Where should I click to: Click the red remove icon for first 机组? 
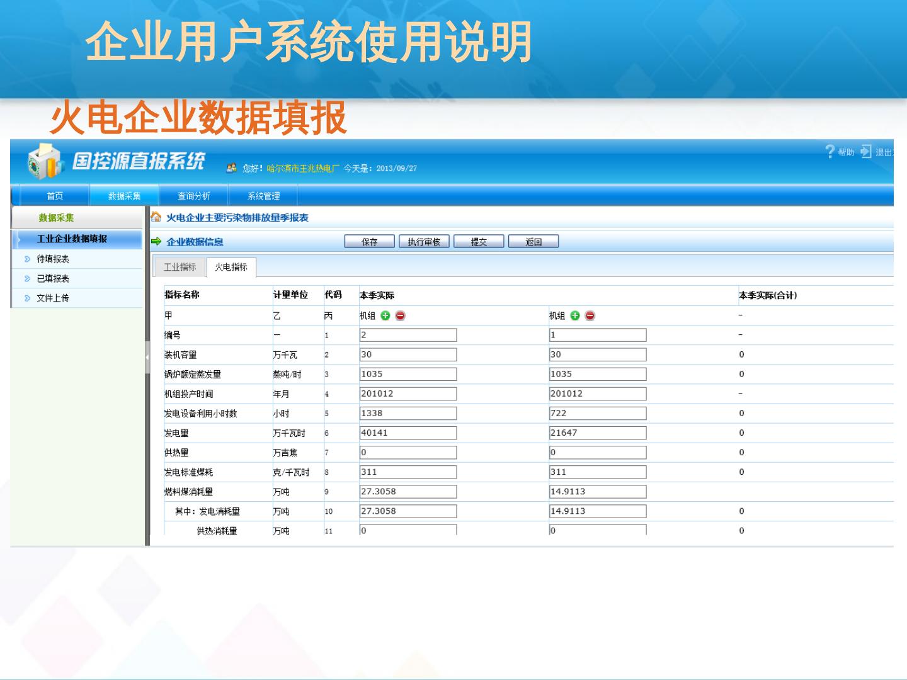coord(401,315)
